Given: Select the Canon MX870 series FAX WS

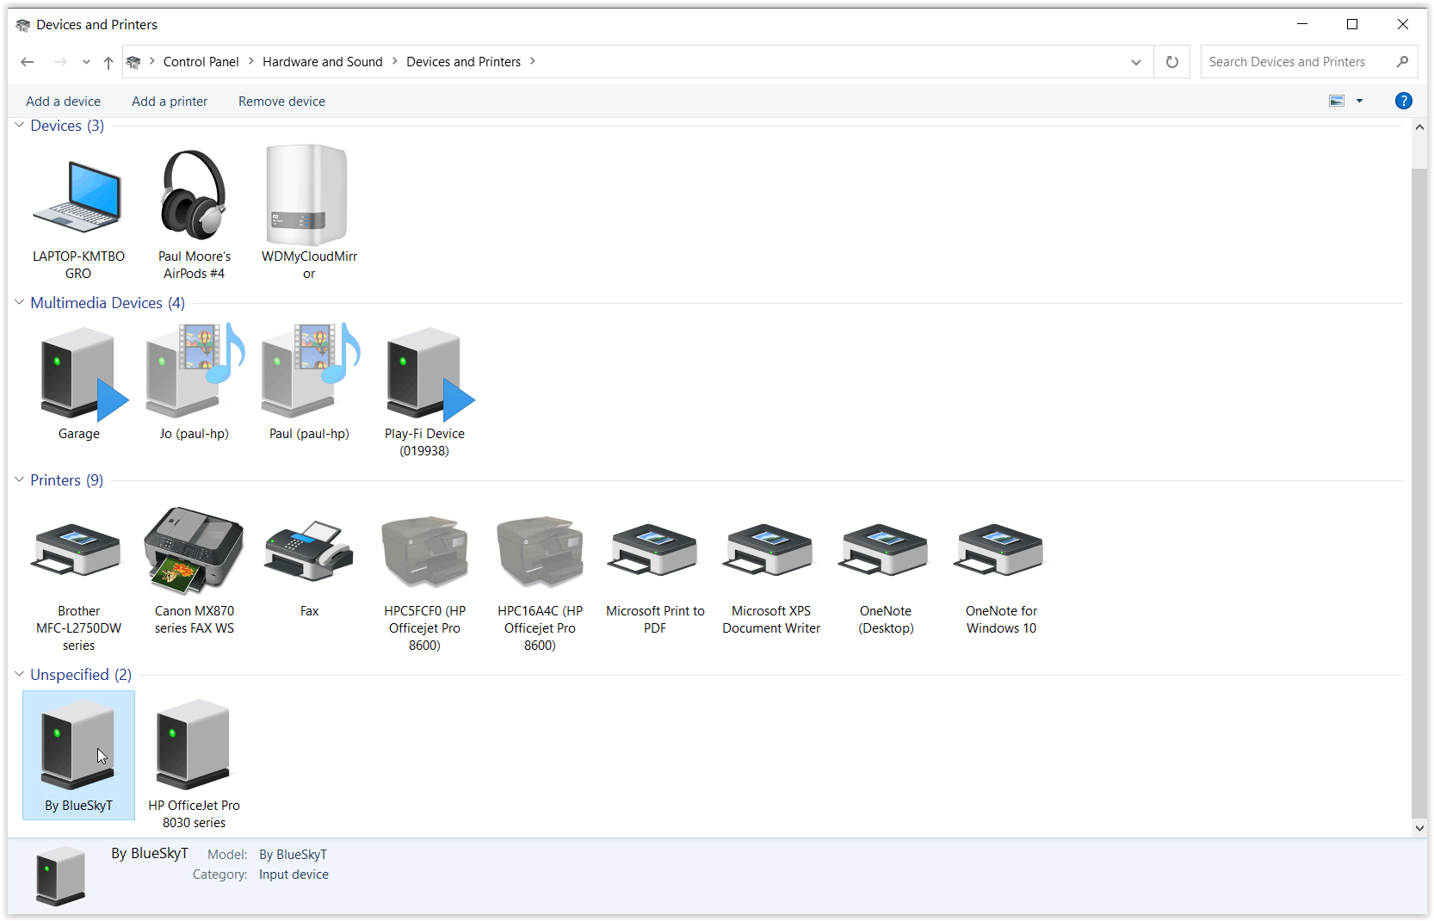Looking at the screenshot, I should tap(194, 551).
